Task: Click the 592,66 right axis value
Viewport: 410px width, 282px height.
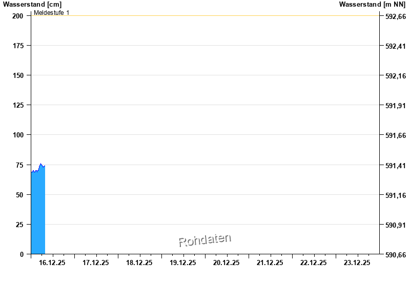Action: point(396,16)
